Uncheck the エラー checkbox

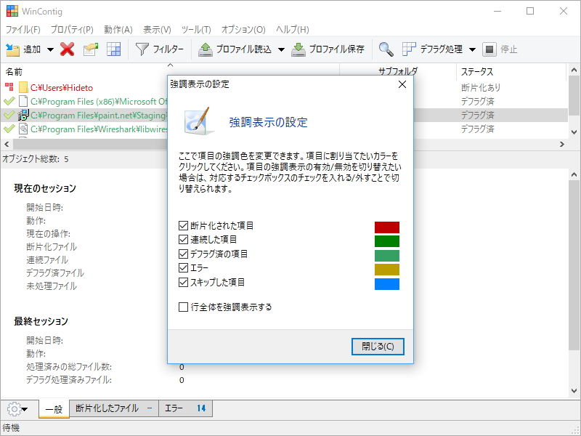[183, 267]
